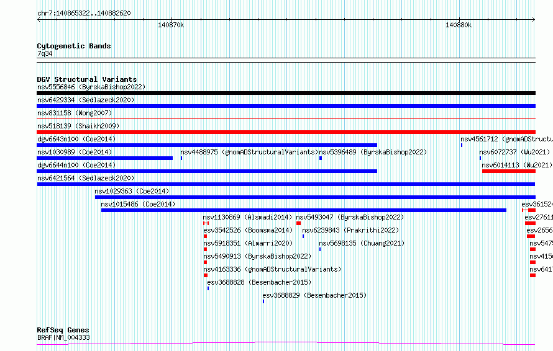Click the nsv6239843 (Prakrithi2022) label
The width and height of the screenshot is (553, 351).
[350, 230]
